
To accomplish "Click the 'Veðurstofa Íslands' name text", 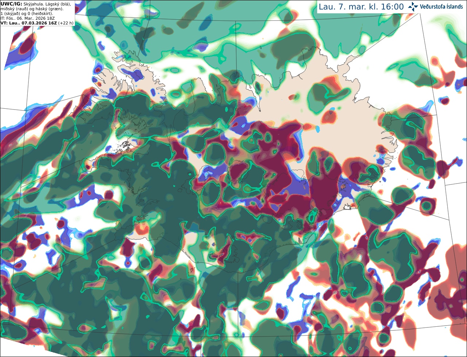I will point(441,7).
